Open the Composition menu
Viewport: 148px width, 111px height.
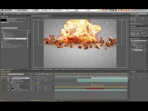pyautogui.click(x=26, y=10)
